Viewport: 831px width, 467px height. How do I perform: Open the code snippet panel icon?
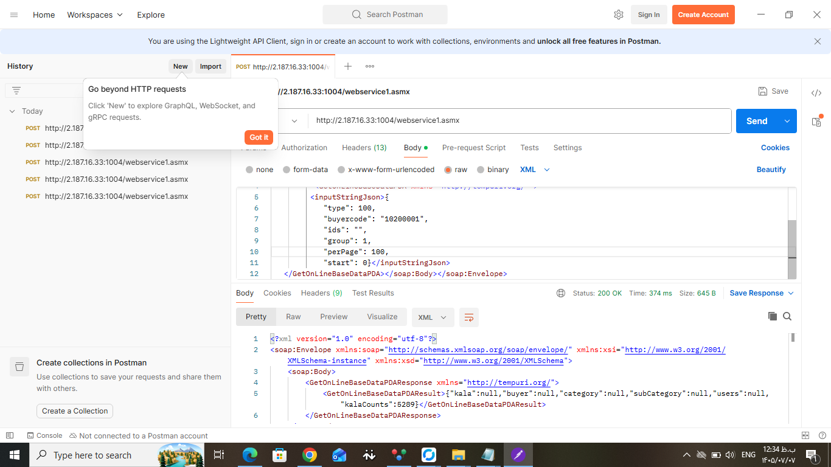[816, 93]
